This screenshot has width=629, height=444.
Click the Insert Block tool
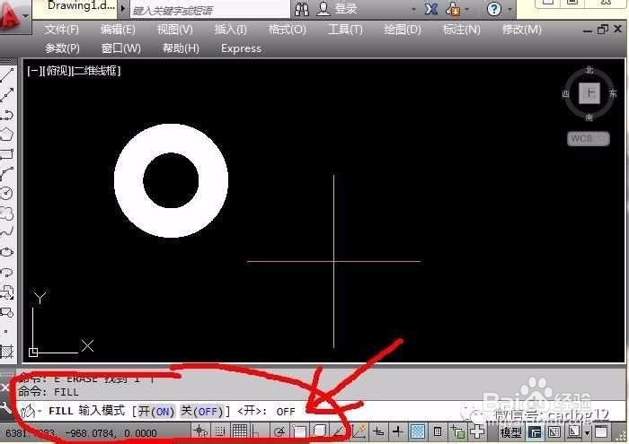tap(7, 292)
